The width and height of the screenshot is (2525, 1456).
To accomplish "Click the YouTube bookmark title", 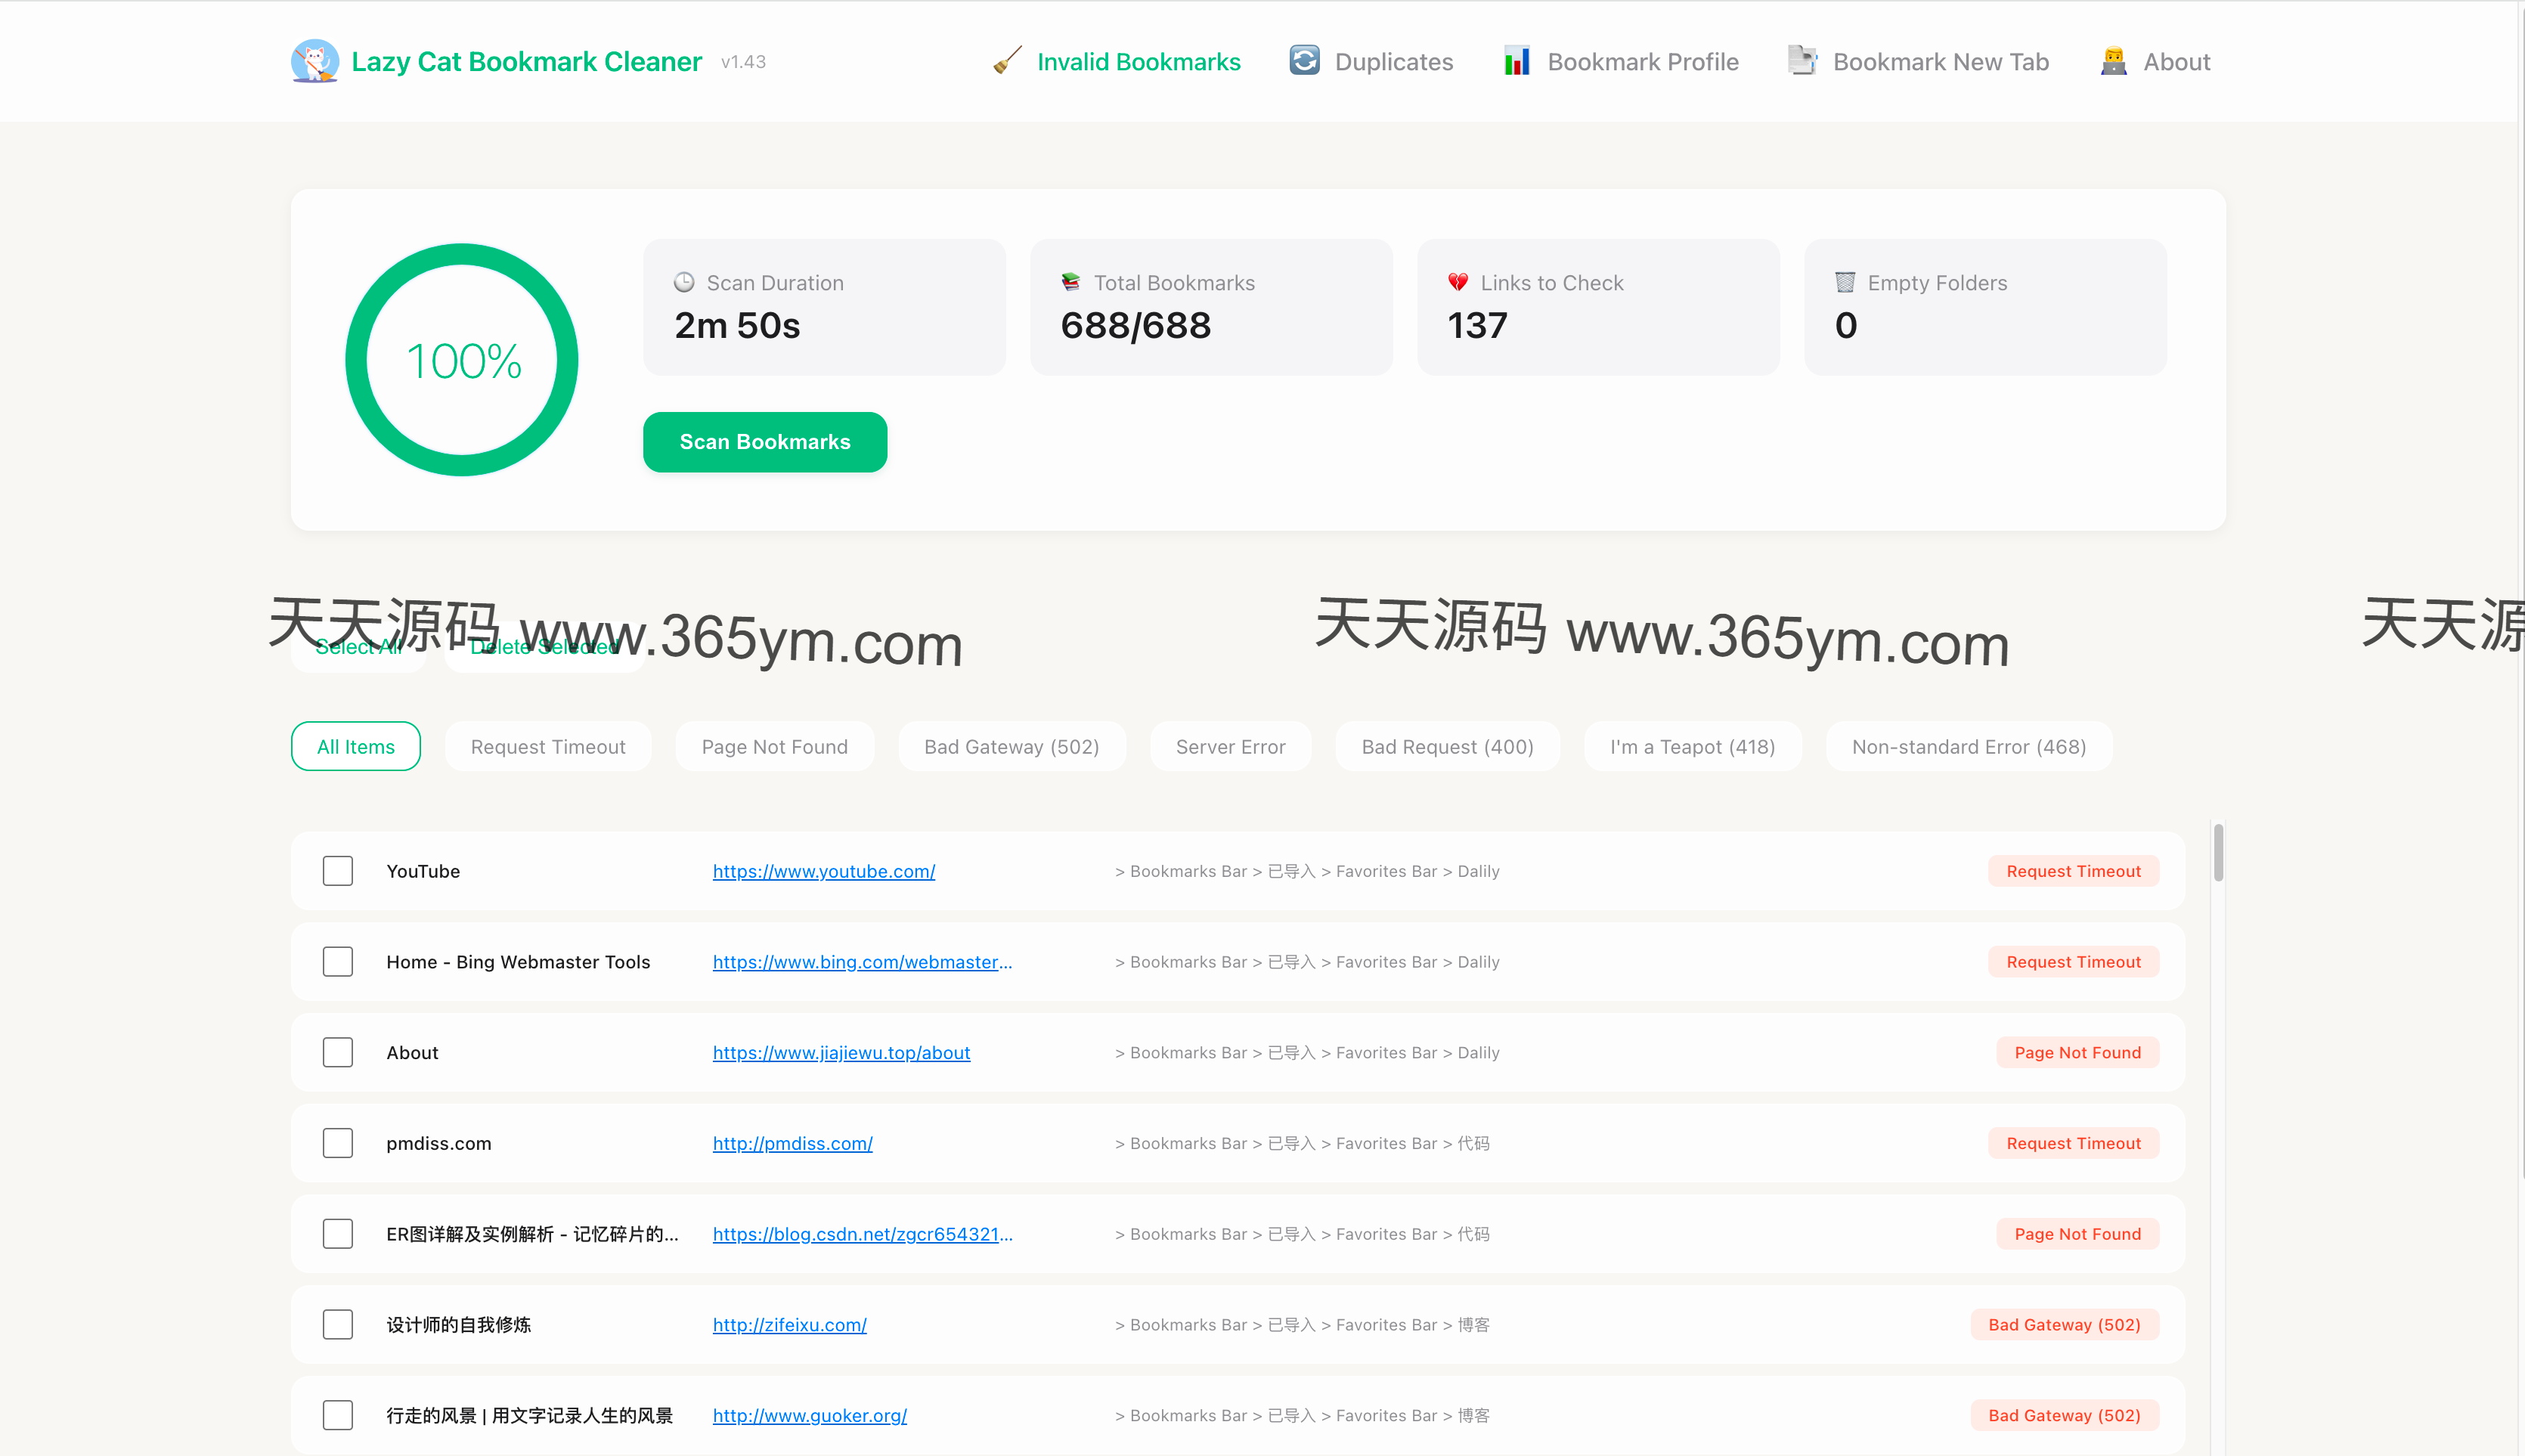I will [x=423, y=871].
